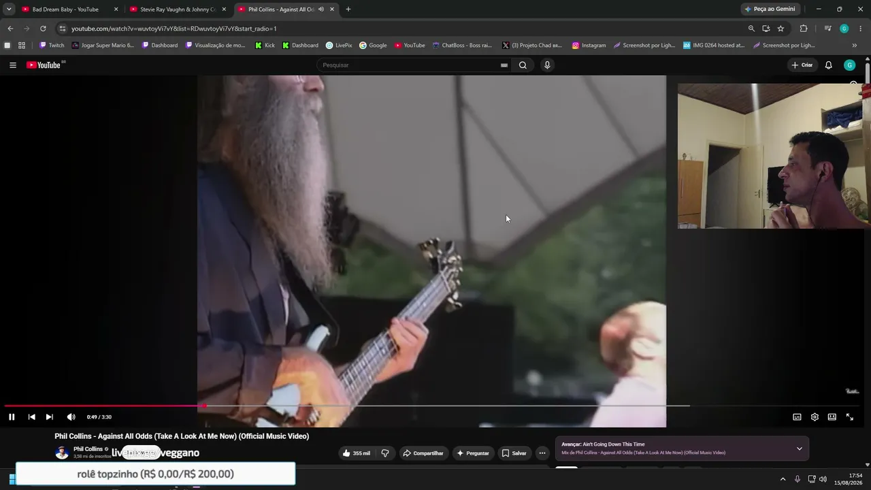Open the IMG 0264 bookmark

click(714, 46)
